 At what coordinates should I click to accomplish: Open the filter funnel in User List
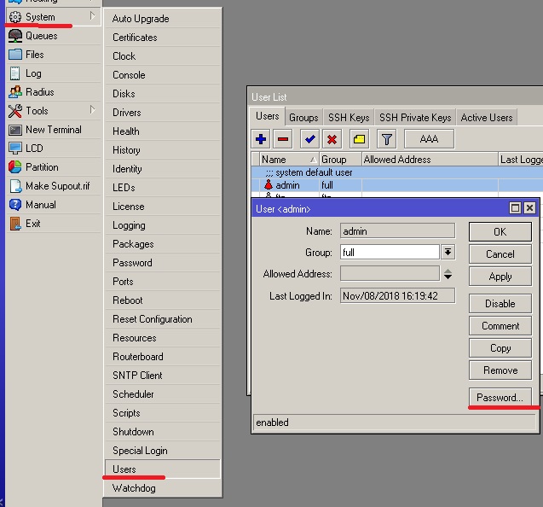(386, 139)
